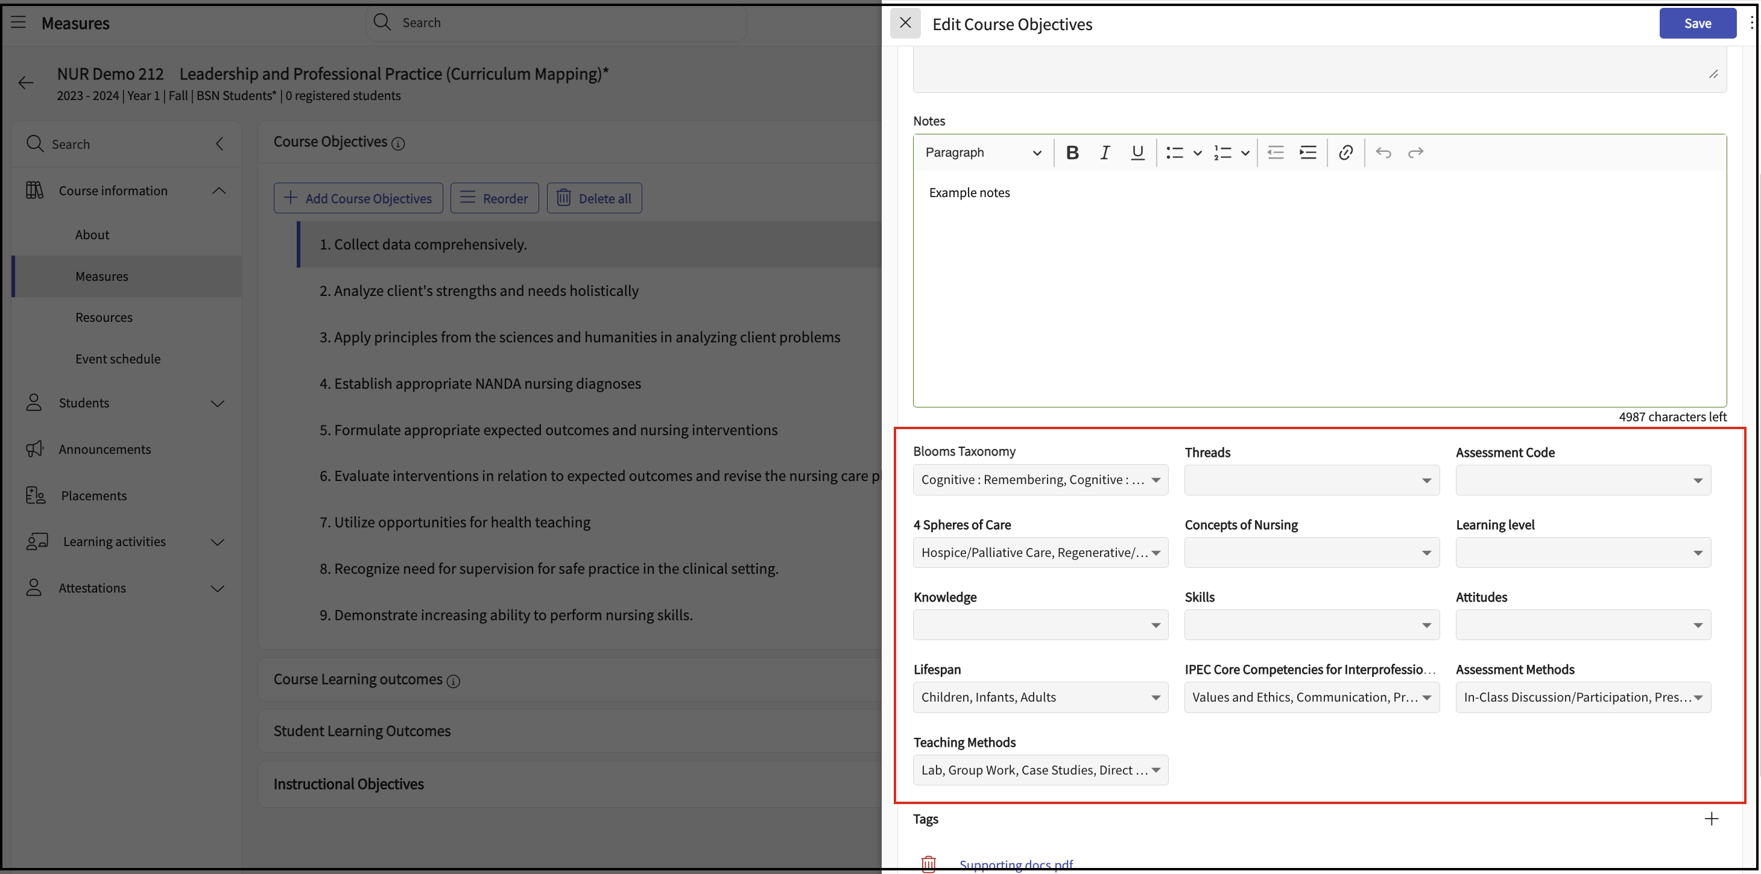The image size is (1761, 874).
Task: Insert a link in Notes
Action: [x=1345, y=153]
